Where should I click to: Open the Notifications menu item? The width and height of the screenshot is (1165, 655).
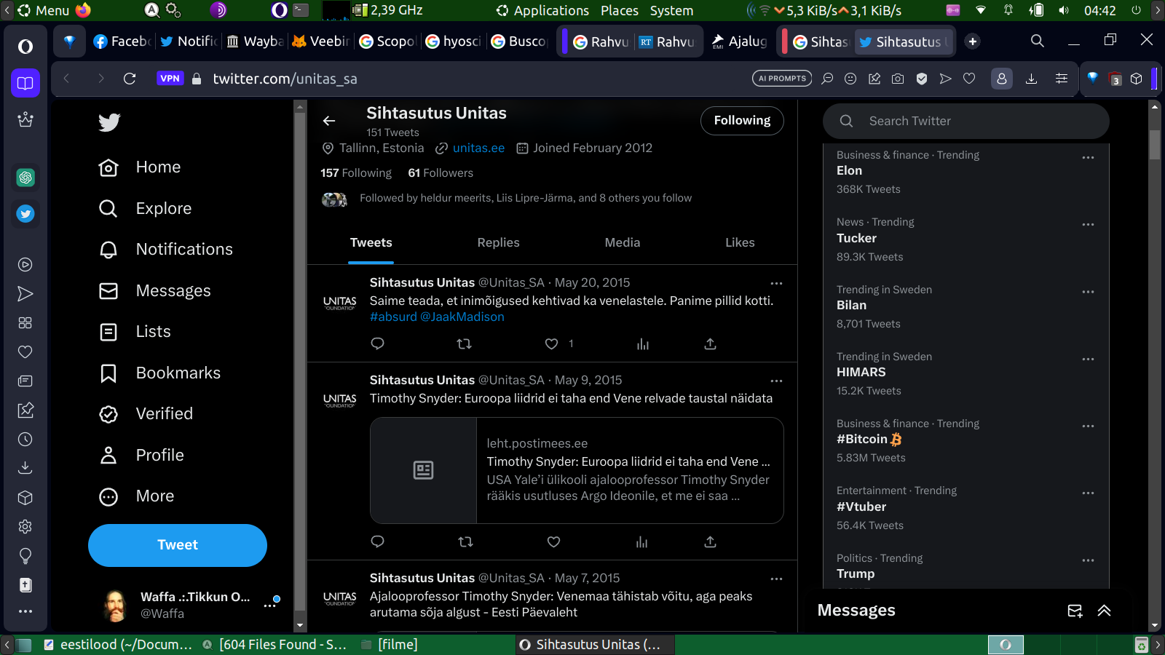click(x=165, y=250)
